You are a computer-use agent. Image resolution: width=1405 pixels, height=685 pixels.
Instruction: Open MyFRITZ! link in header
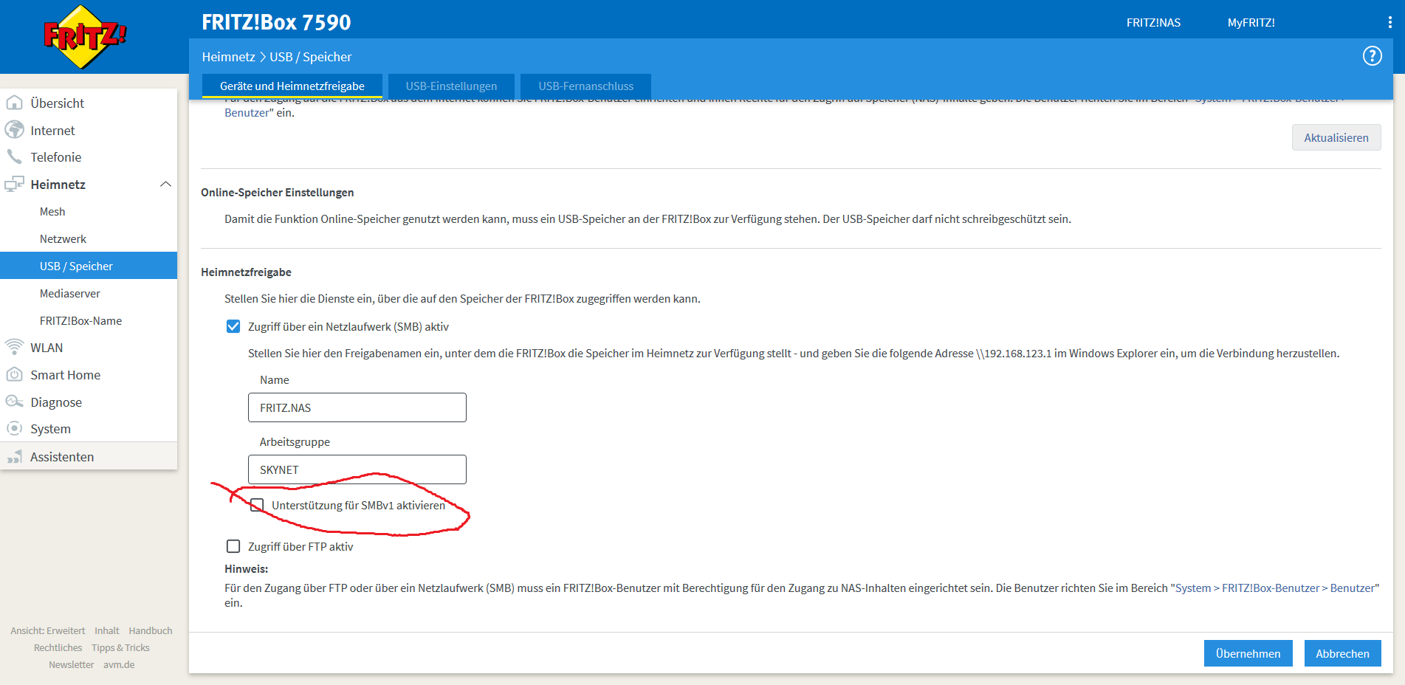(1251, 23)
